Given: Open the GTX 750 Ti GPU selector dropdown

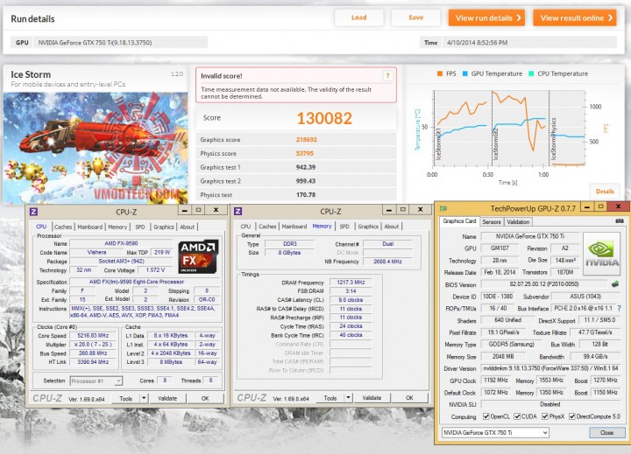Looking at the screenshot, I should pos(495,433).
